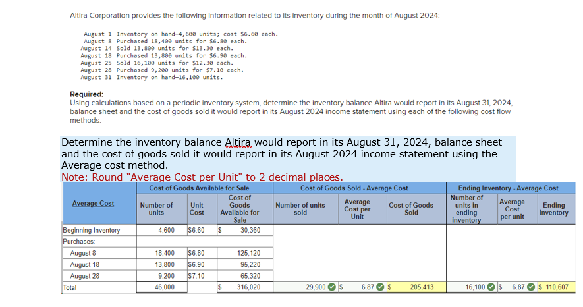Click Total units cell 46,000
This screenshot has height=307, width=583.
point(162,287)
